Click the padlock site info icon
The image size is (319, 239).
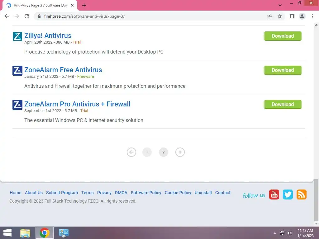pyautogui.click(x=39, y=16)
